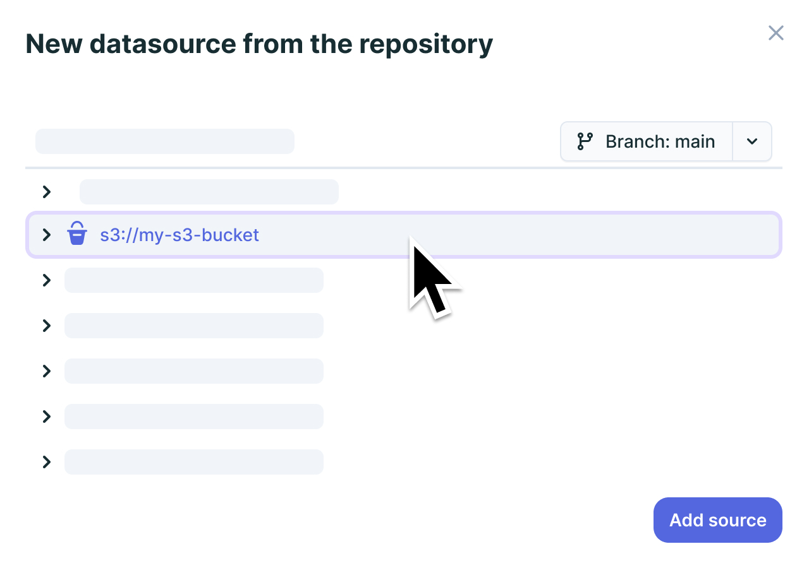809x568 pixels.
Task: Open the branch dropdown arrow
Action: 752,141
